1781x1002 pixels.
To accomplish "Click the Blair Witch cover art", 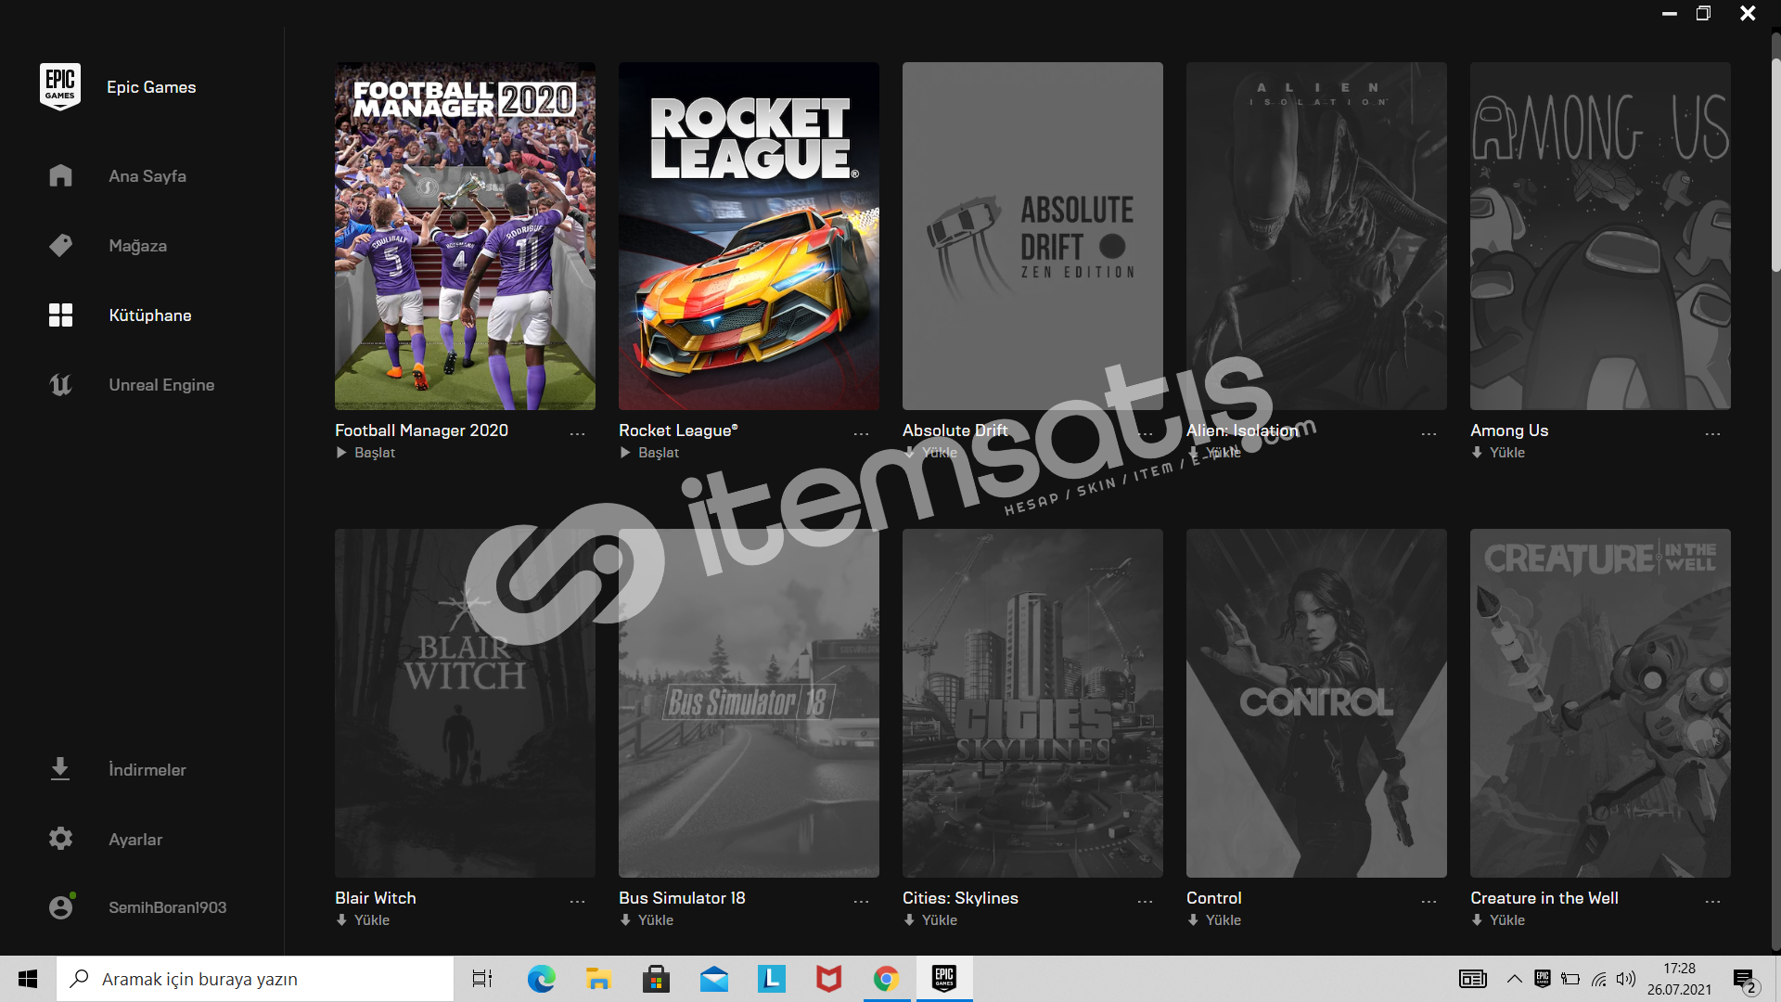I will [465, 703].
